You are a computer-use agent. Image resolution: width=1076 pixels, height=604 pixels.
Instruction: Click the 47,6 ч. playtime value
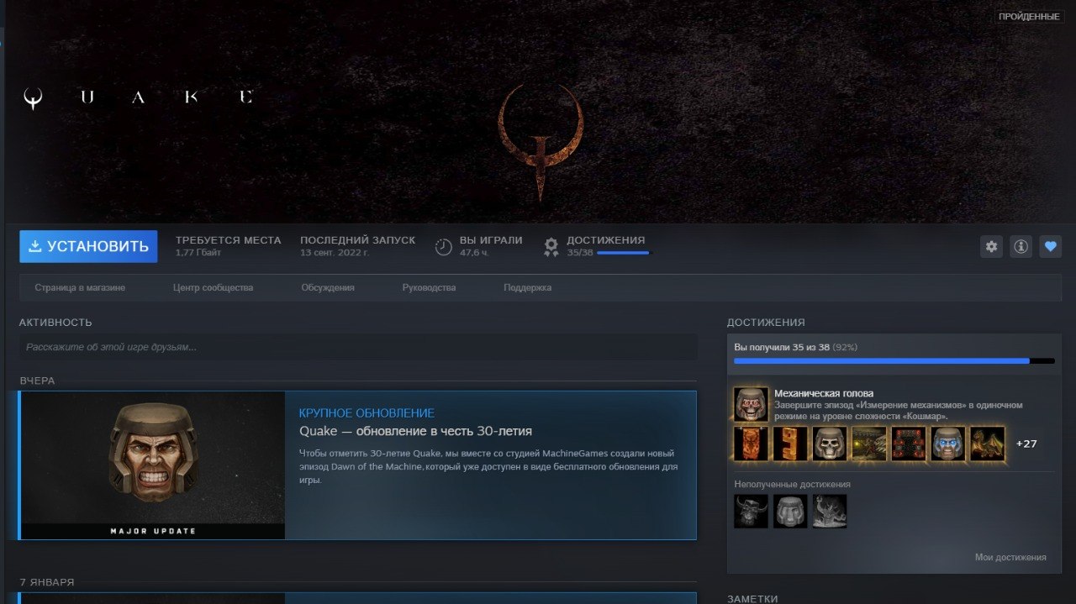(x=475, y=252)
